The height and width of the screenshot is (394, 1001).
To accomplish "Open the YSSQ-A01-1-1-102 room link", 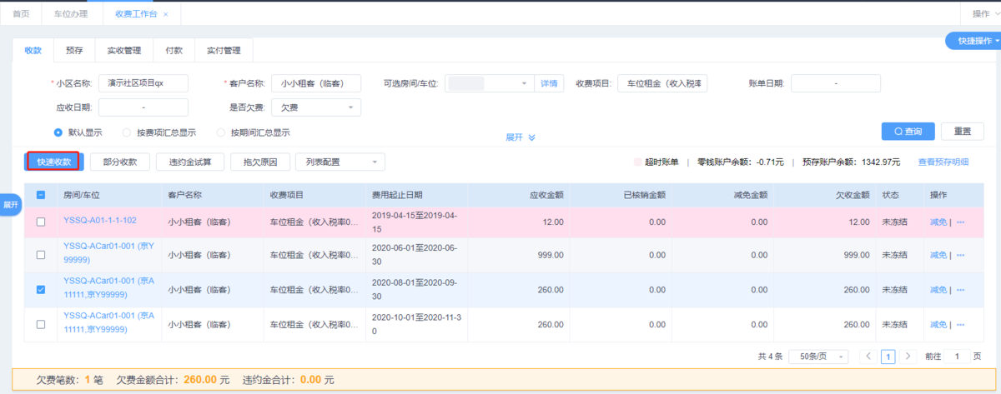I will pos(100,221).
